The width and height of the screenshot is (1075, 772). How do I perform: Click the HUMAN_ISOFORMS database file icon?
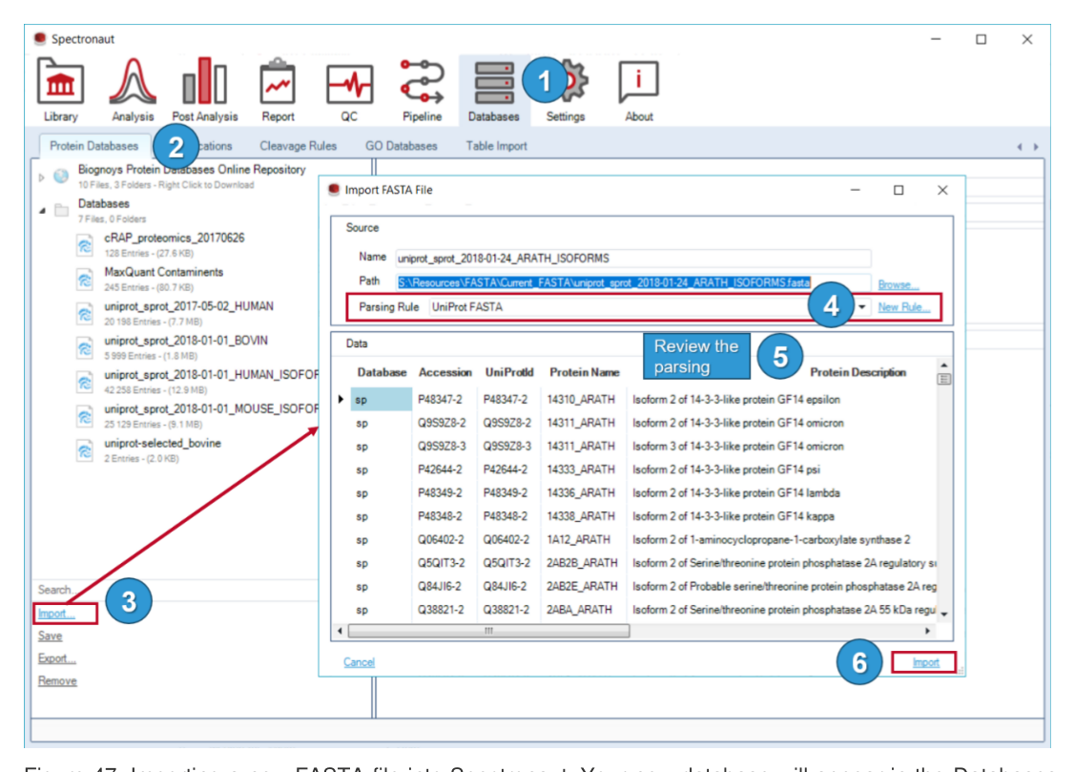[84, 382]
